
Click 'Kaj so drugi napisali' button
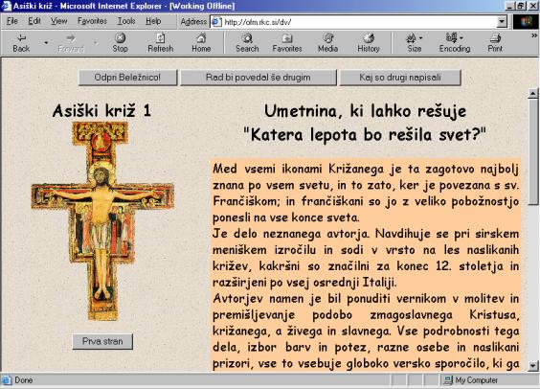400,78
